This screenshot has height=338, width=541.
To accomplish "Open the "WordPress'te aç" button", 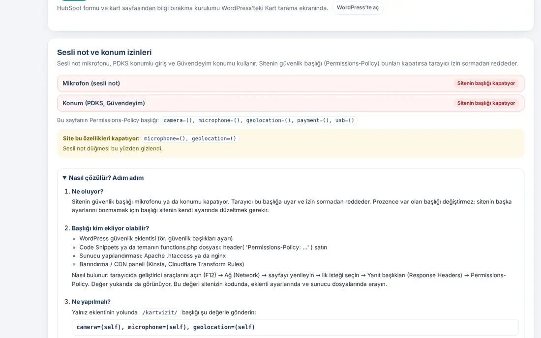I will [358, 7].
